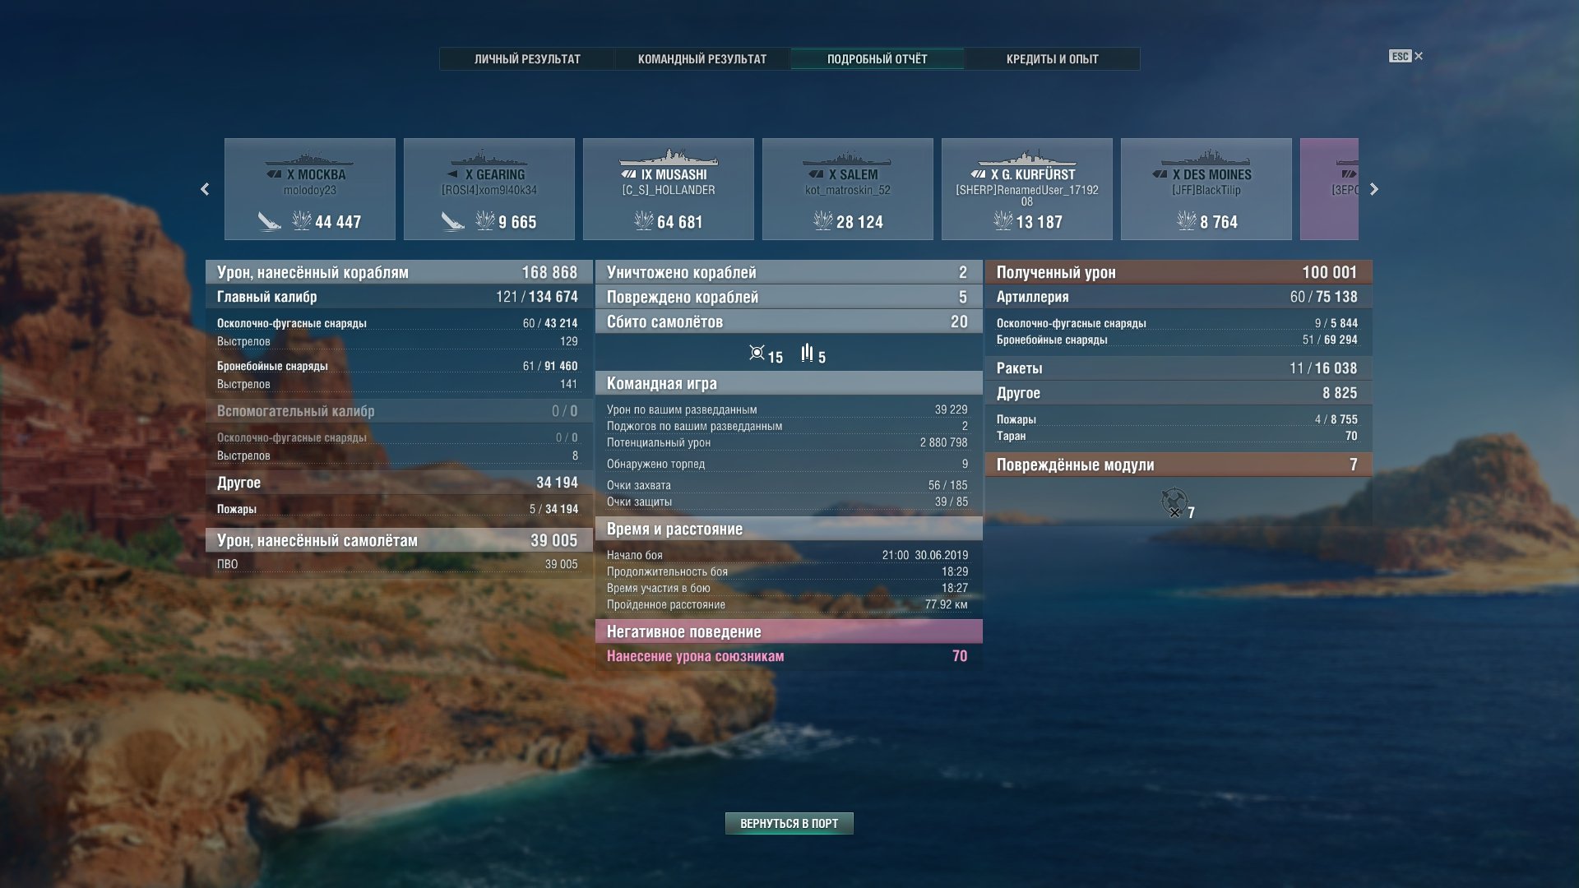Show next ships with right arrow
The image size is (1579, 888).
(1373, 189)
